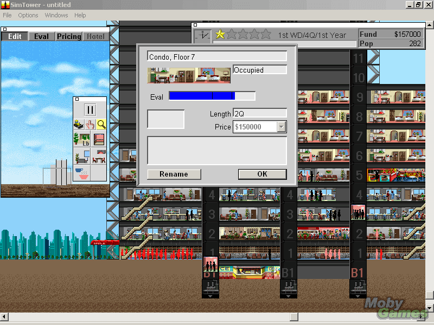
Task: Click the elevator machinery below the right shaft
Action: pyautogui.click(x=358, y=288)
